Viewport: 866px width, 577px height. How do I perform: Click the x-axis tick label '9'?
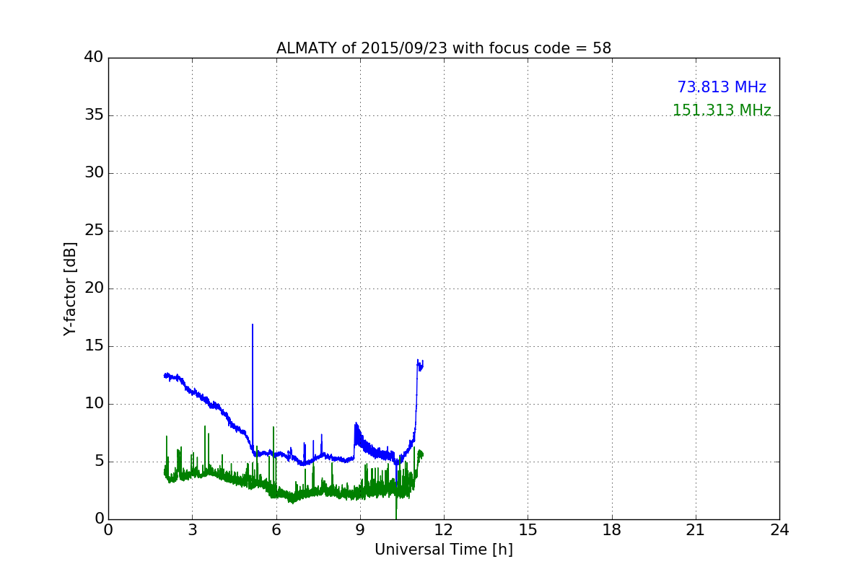coord(360,530)
